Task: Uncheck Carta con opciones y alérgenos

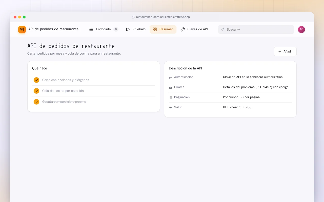Action: point(36,80)
